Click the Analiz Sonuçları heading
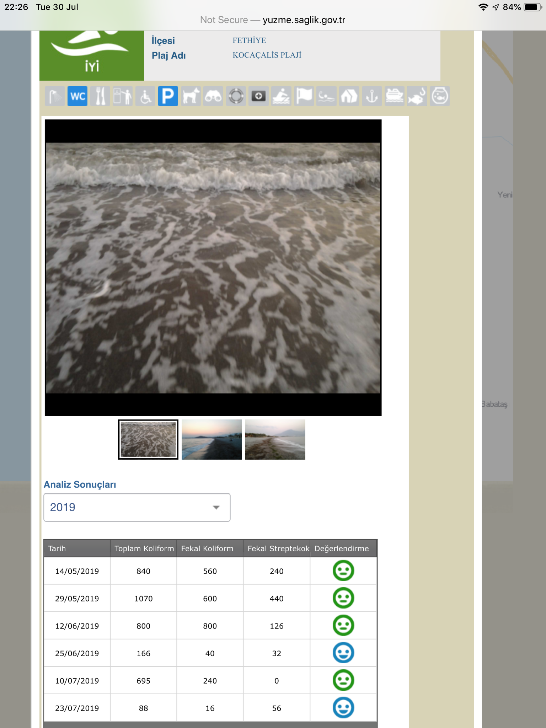The width and height of the screenshot is (546, 728). pyautogui.click(x=80, y=485)
